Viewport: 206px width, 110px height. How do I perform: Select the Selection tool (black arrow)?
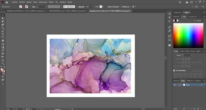click(x=3, y=15)
